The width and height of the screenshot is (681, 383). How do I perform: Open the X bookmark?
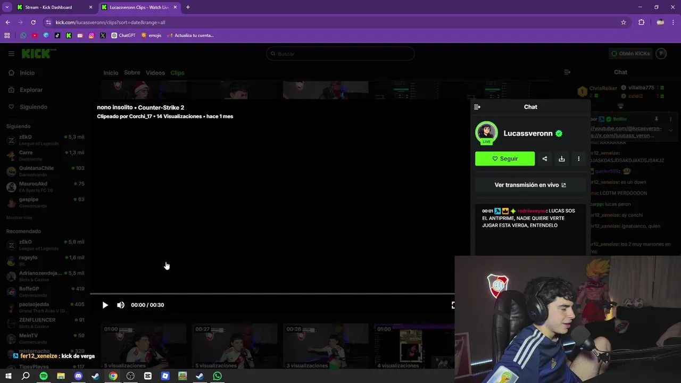(x=103, y=36)
